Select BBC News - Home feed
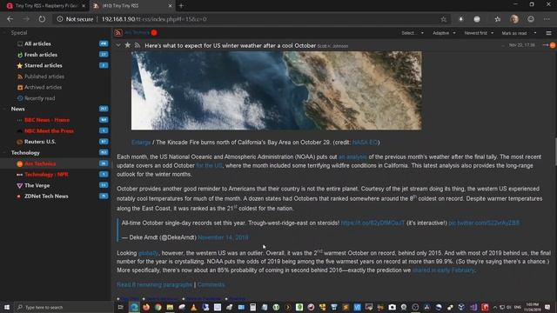 point(47,120)
